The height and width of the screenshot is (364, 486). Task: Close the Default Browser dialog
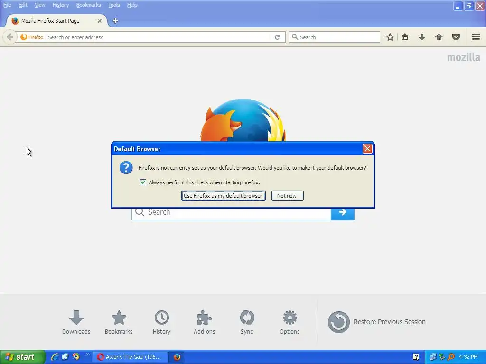coord(367,149)
